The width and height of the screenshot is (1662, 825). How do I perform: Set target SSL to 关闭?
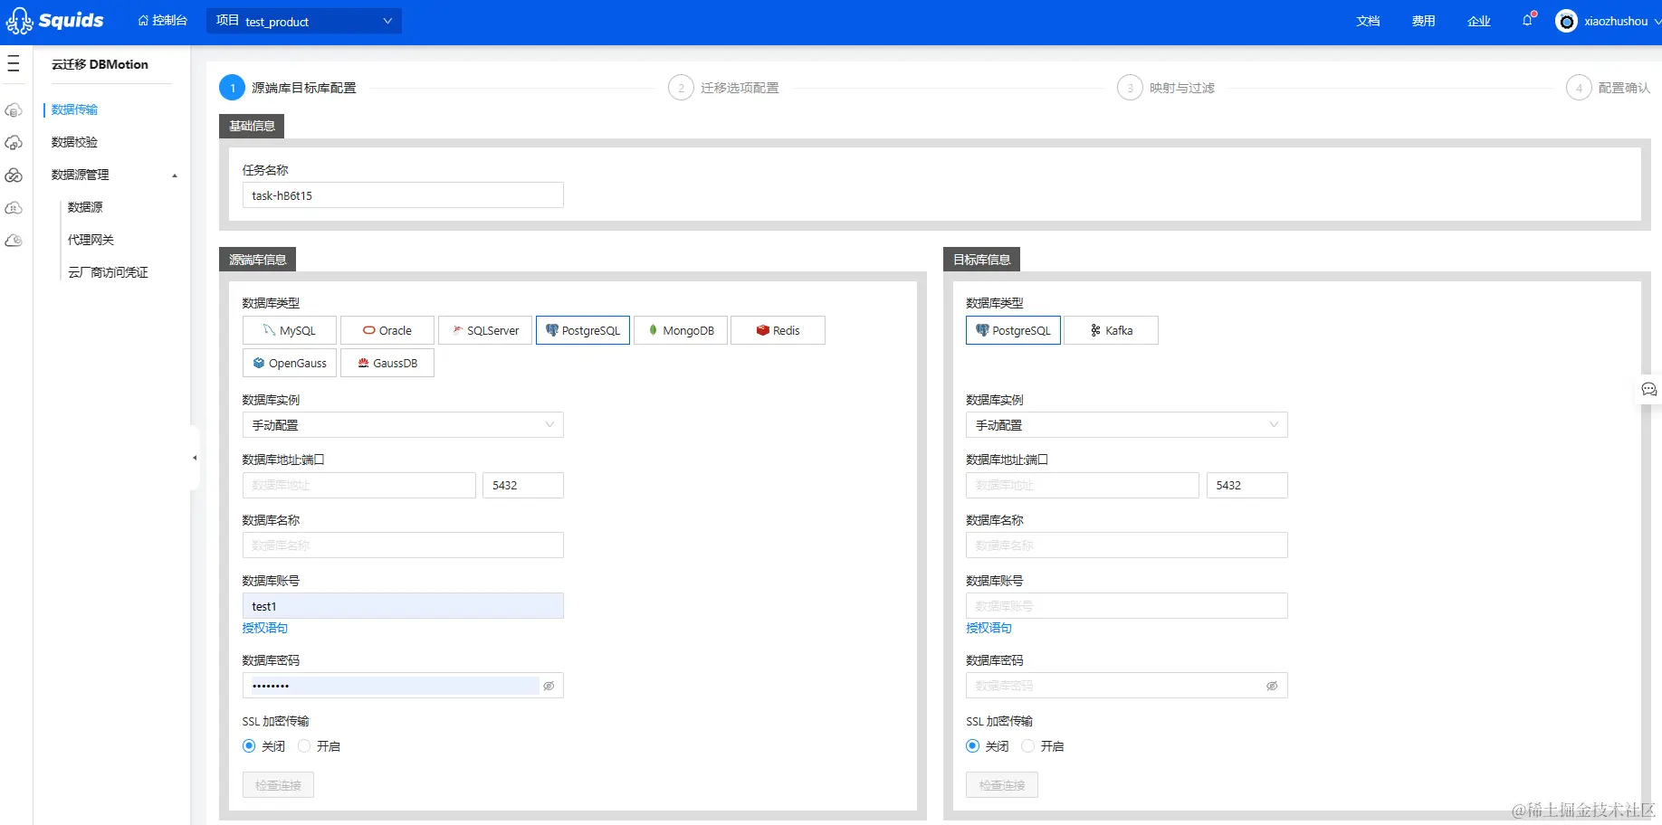coord(972,746)
